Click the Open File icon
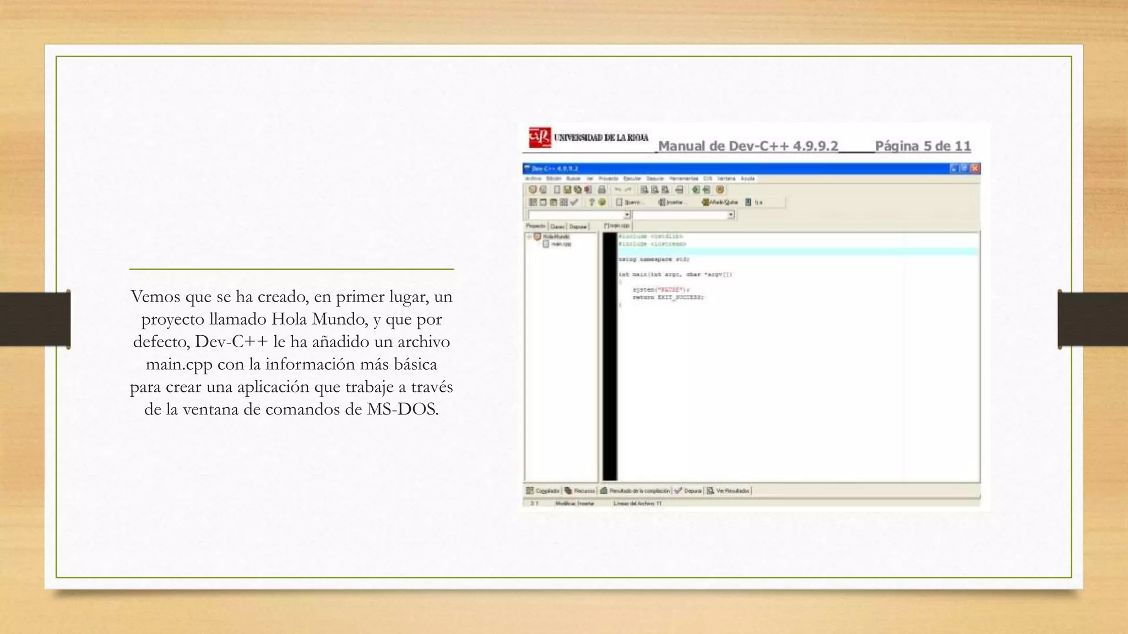 [x=543, y=189]
